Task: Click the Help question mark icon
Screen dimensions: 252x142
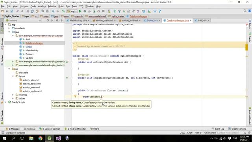Action: coord(159,11)
